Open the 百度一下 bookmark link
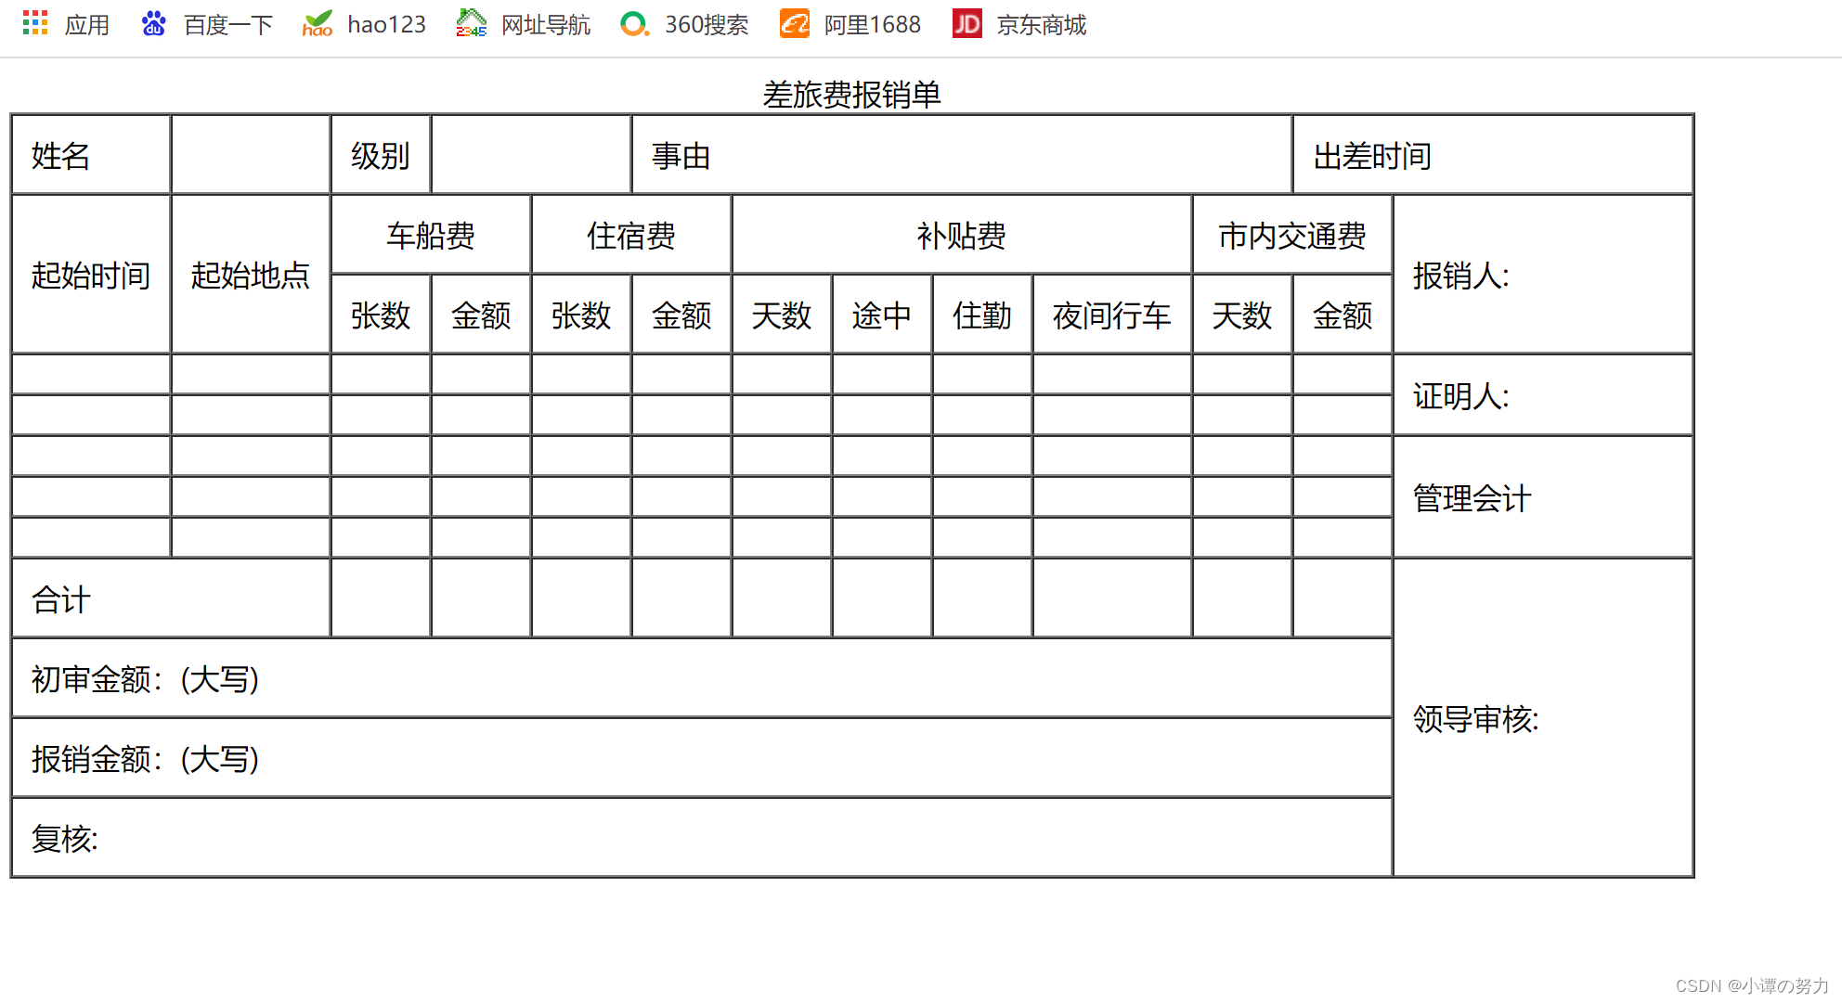 (x=227, y=25)
